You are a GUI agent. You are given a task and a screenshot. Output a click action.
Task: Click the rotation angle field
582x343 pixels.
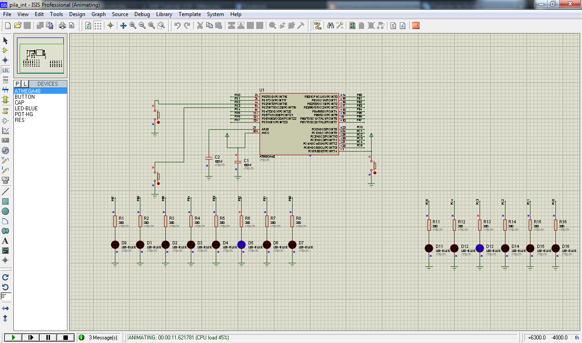tap(5, 296)
